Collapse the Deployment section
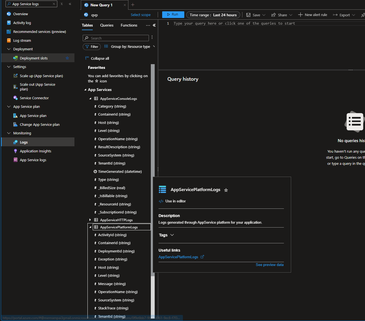This screenshot has height=321, width=365. (9, 49)
